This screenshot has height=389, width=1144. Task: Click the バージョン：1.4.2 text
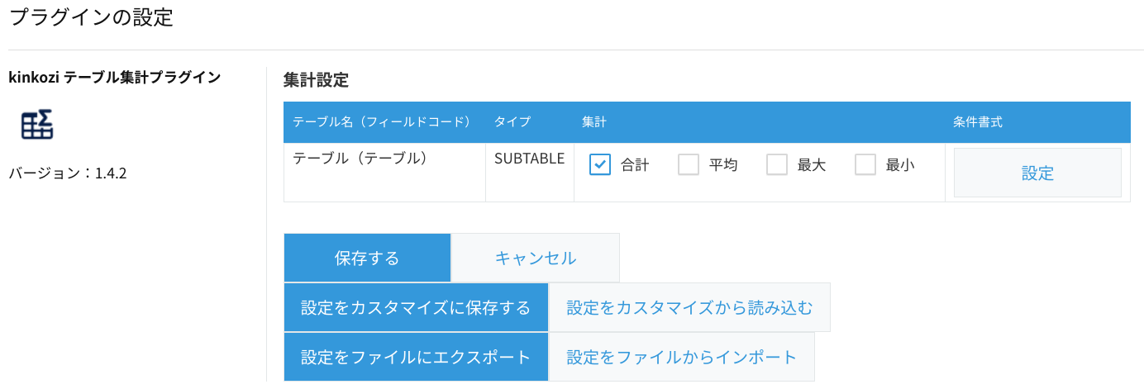[x=68, y=173]
